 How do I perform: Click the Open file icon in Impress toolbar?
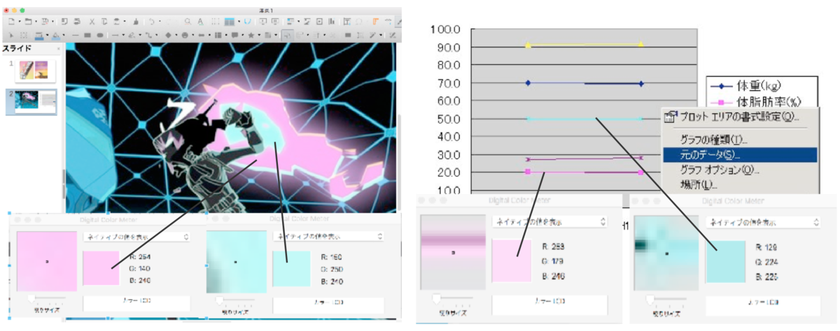click(28, 22)
